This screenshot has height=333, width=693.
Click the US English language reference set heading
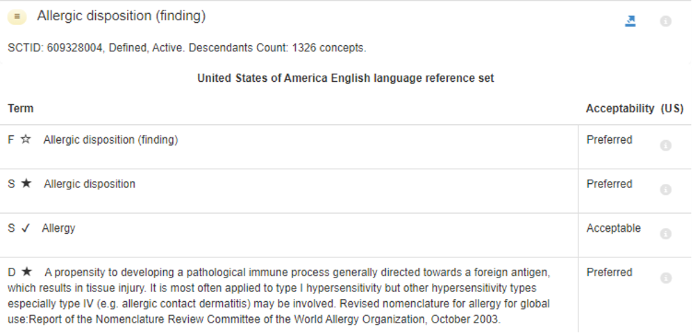[x=345, y=78]
